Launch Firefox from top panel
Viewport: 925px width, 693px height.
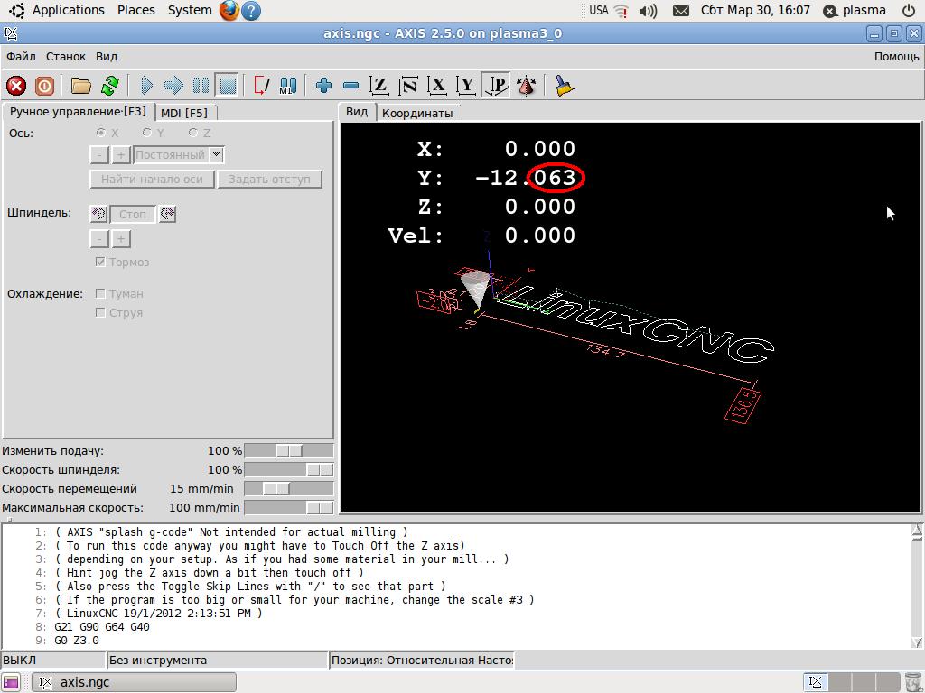pos(229,11)
